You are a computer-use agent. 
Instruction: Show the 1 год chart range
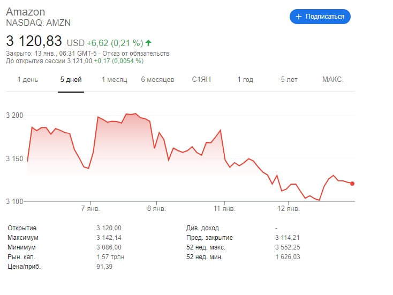pyautogui.click(x=245, y=80)
